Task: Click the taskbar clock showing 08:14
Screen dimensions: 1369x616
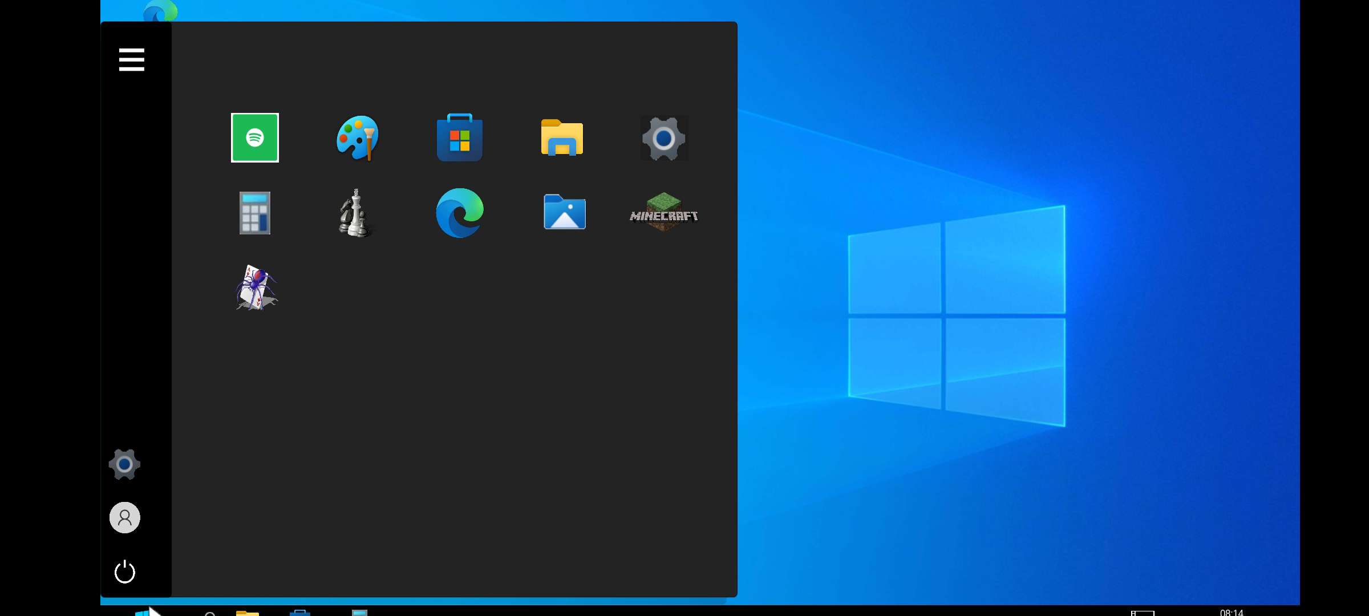Action: pos(1231,612)
